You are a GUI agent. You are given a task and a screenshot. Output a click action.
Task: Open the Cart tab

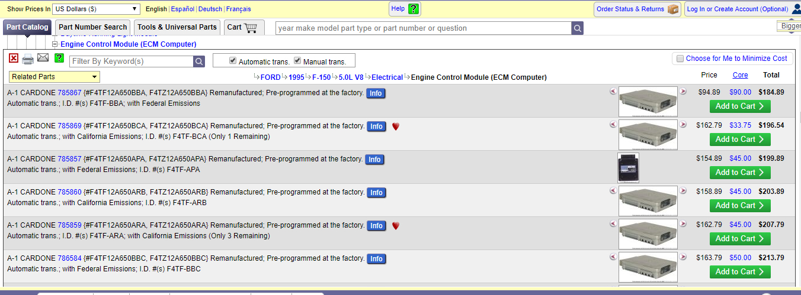click(243, 27)
